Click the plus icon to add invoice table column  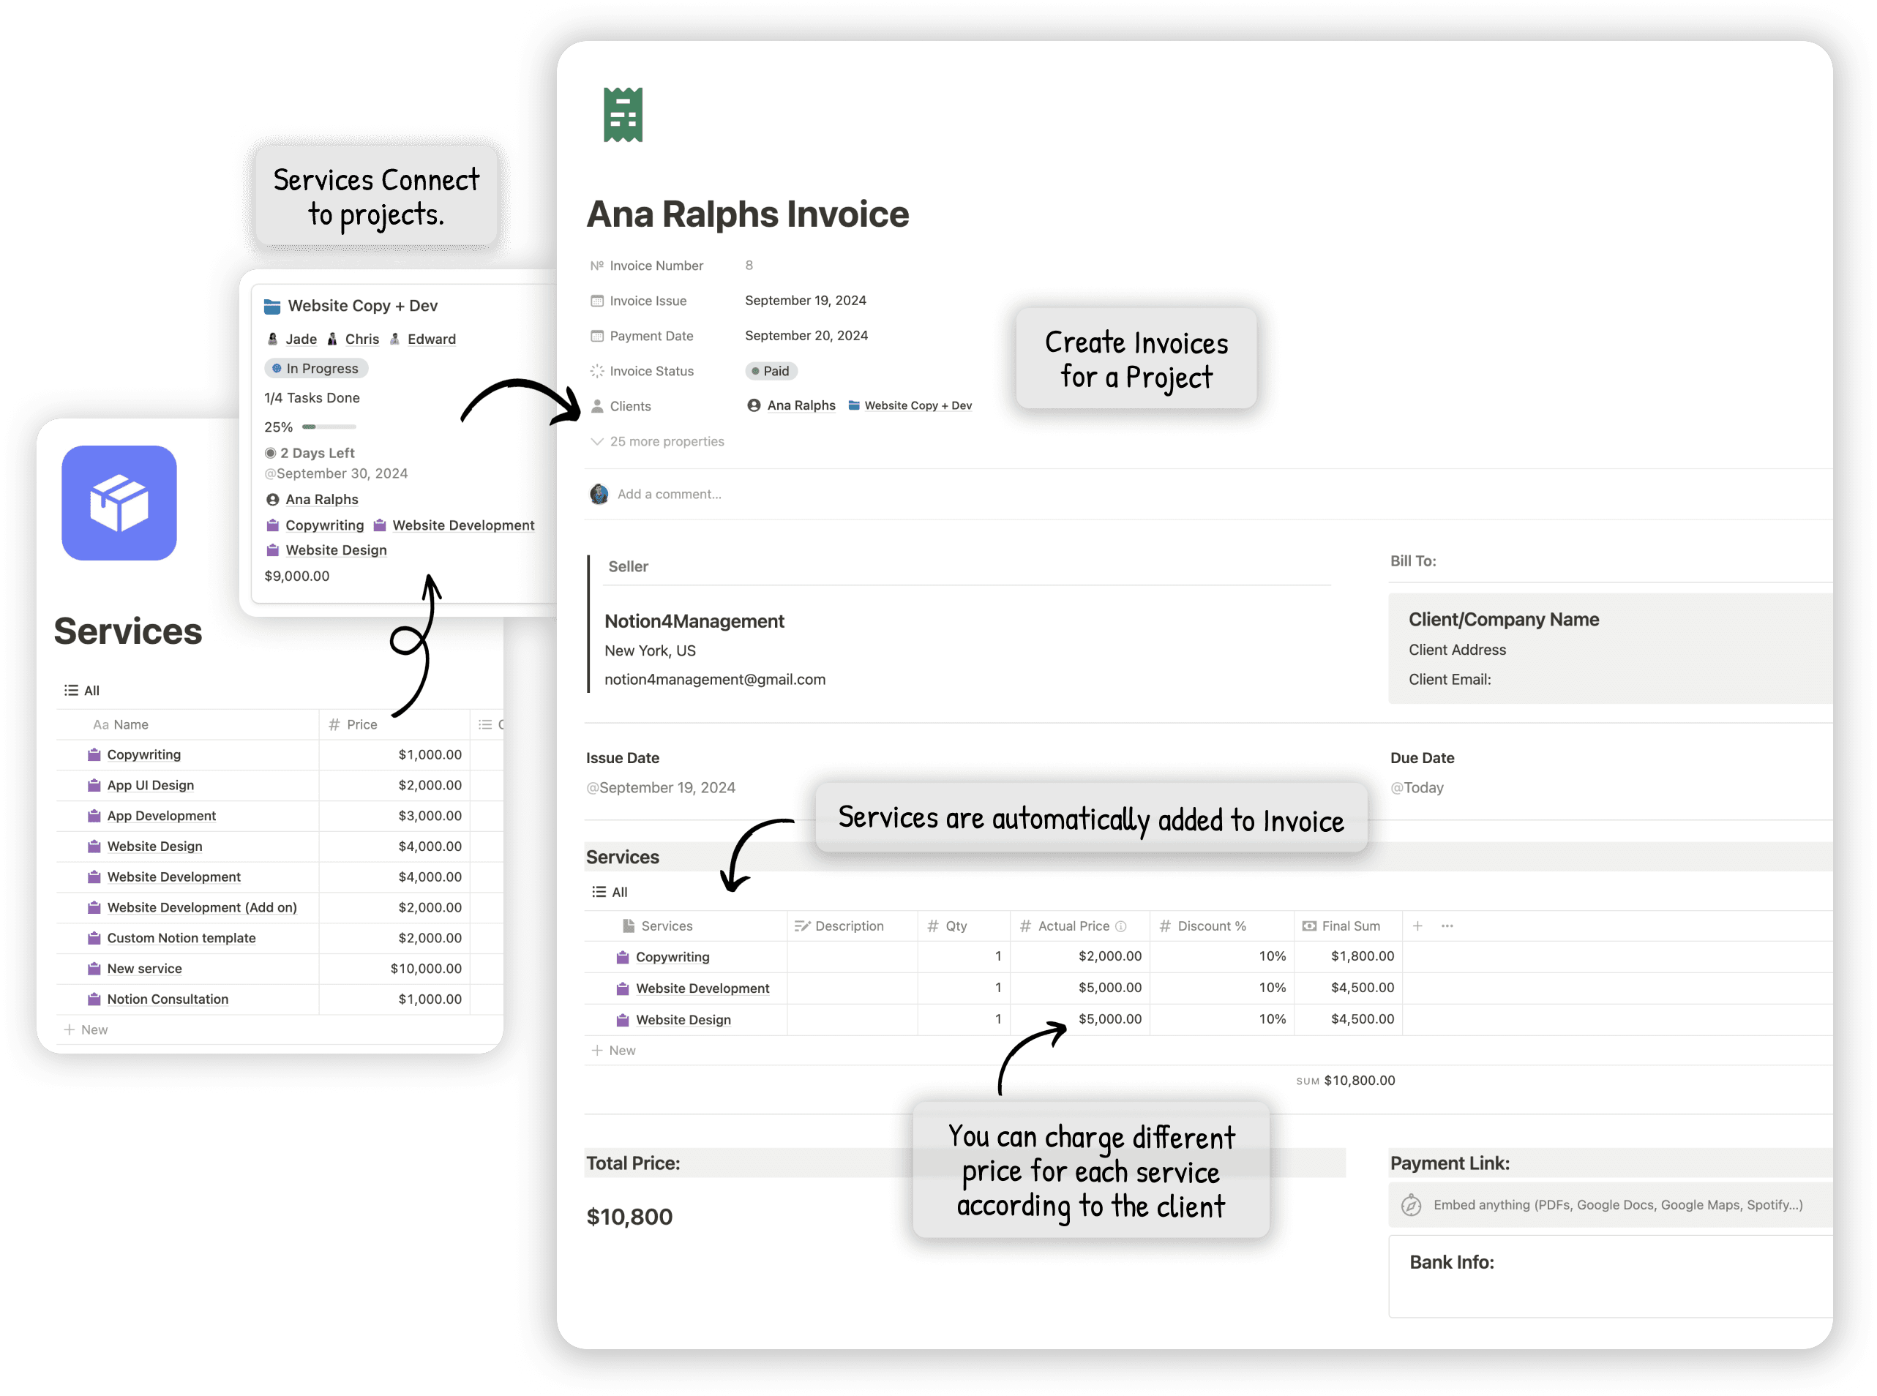click(x=1417, y=926)
